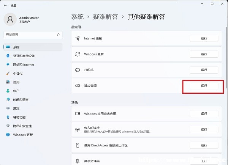This screenshot has height=165, width=228.
Task: Click the 共享文件夹 icon
Action: [x=78, y=161]
